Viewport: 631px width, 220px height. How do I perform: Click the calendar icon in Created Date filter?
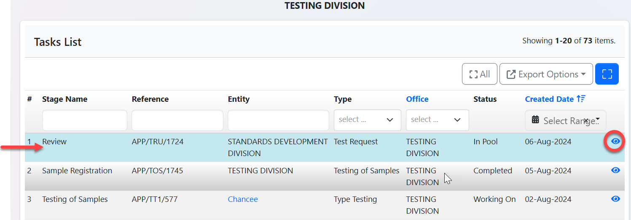click(535, 120)
